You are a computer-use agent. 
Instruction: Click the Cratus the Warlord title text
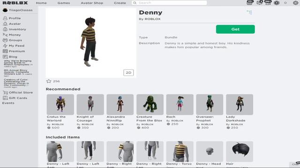[56, 119]
